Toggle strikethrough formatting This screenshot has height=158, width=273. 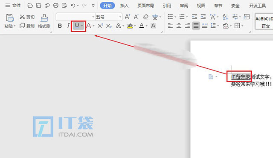89,26
